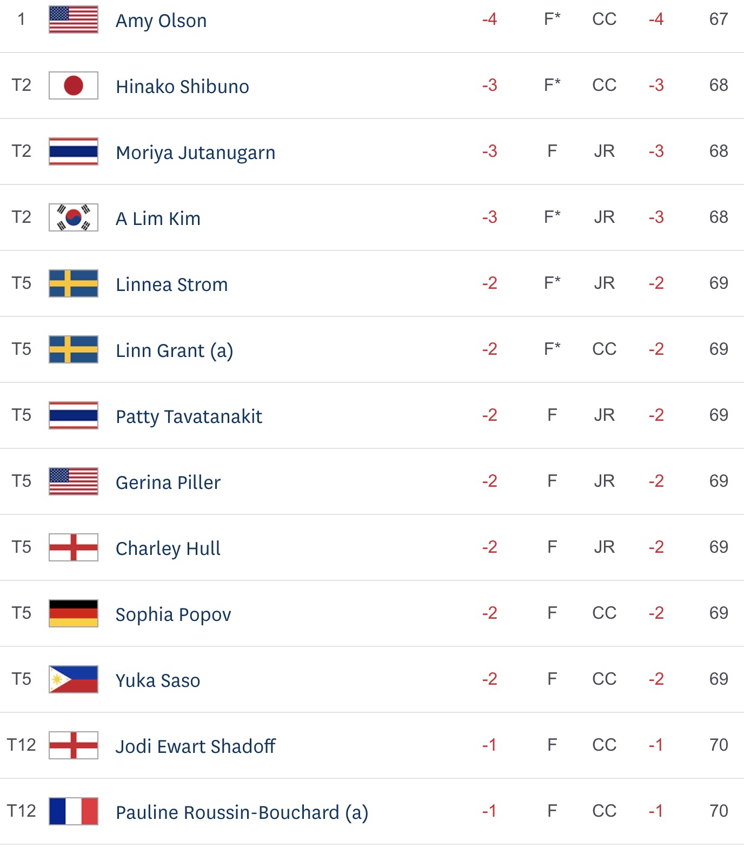
Task: View Moriya Jutanugarn's scorecard
Action: pos(195,153)
